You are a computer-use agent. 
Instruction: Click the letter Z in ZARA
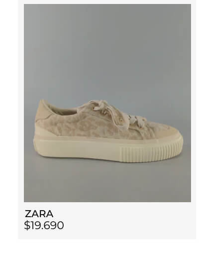tap(28, 214)
